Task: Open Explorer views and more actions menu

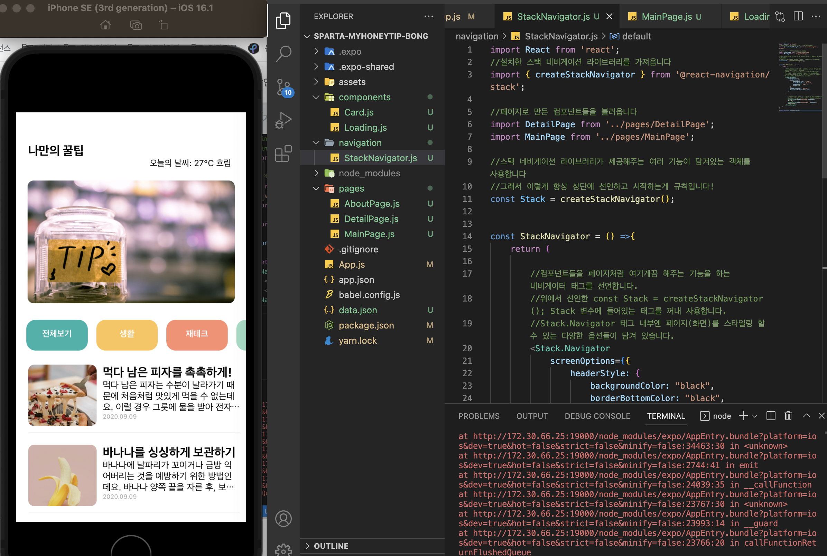Action: pos(429,16)
